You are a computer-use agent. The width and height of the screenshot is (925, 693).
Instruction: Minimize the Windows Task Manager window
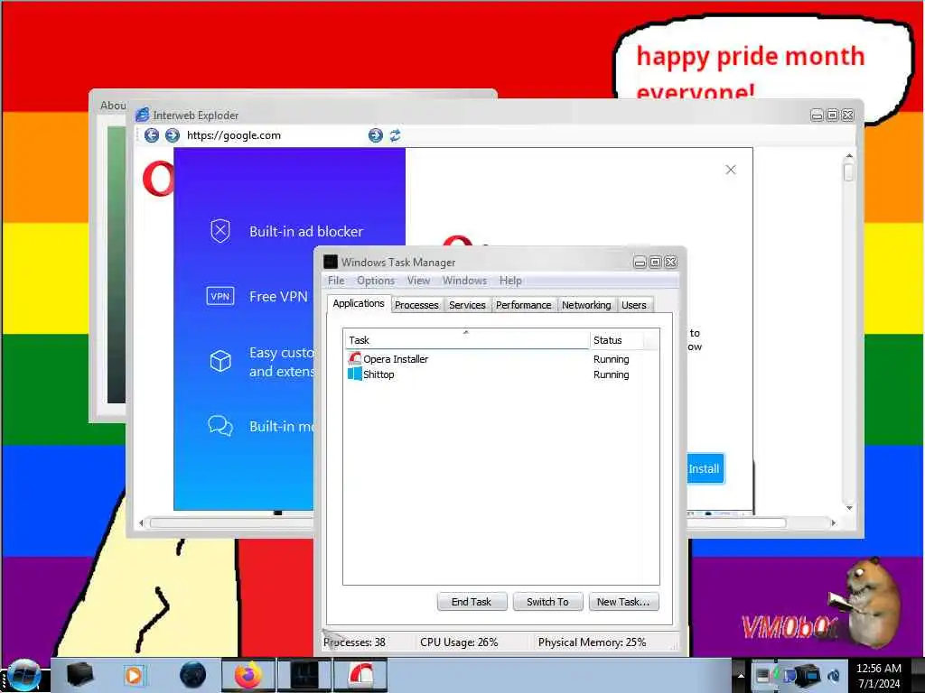[x=640, y=263]
